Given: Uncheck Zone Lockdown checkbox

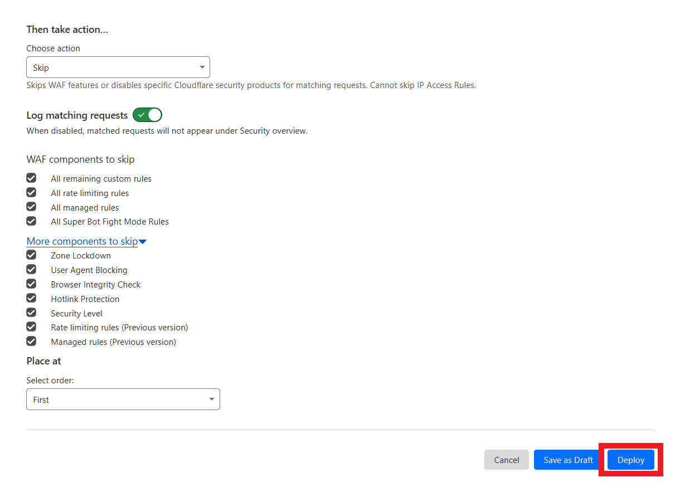Looking at the screenshot, I should [31, 255].
